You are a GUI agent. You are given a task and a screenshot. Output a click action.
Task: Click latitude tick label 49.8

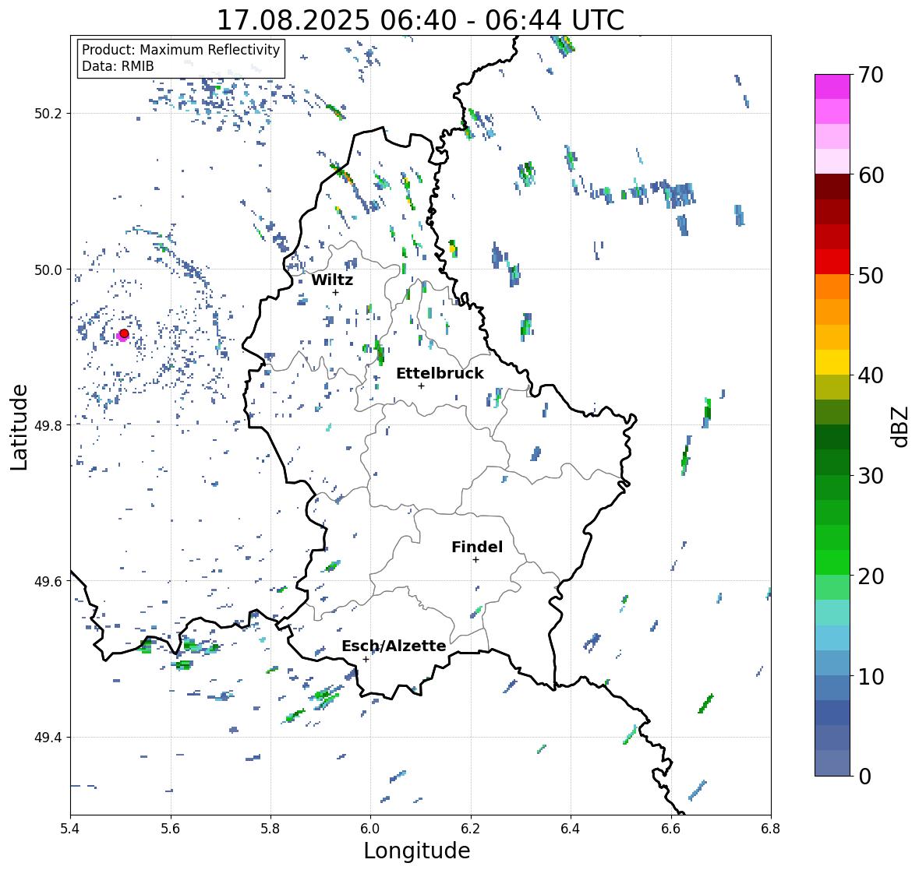tap(48, 425)
